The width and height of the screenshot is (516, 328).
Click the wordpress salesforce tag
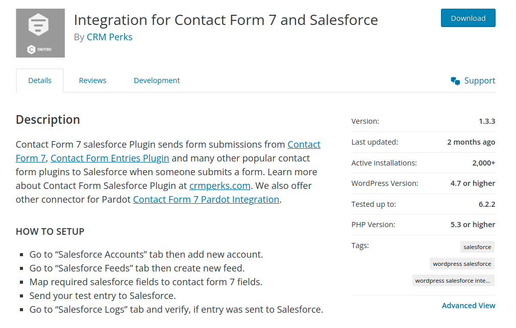tap(461, 263)
